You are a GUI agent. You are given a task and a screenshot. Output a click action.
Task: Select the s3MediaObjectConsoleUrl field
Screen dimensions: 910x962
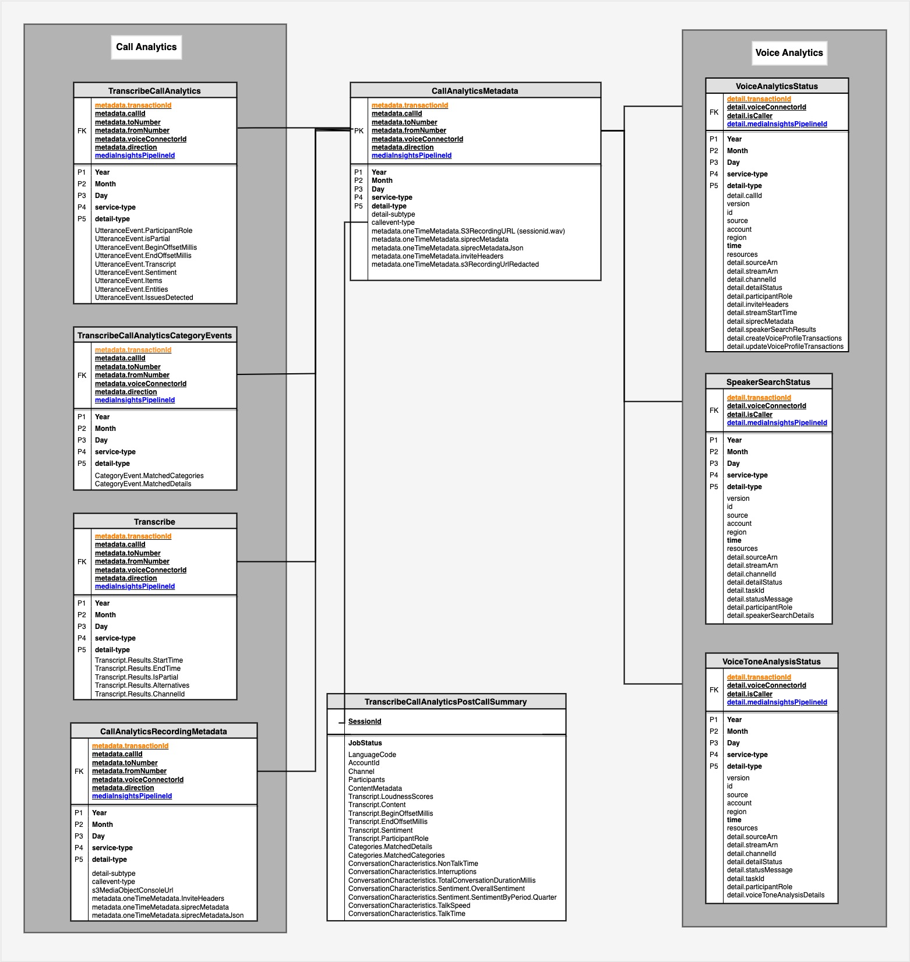(x=132, y=890)
